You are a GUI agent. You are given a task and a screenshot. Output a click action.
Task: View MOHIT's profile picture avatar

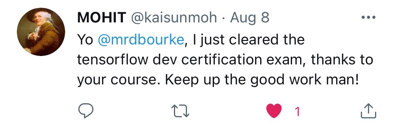[x=41, y=32]
